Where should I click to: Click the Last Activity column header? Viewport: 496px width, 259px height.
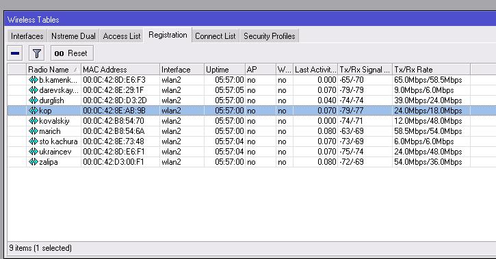coord(315,70)
